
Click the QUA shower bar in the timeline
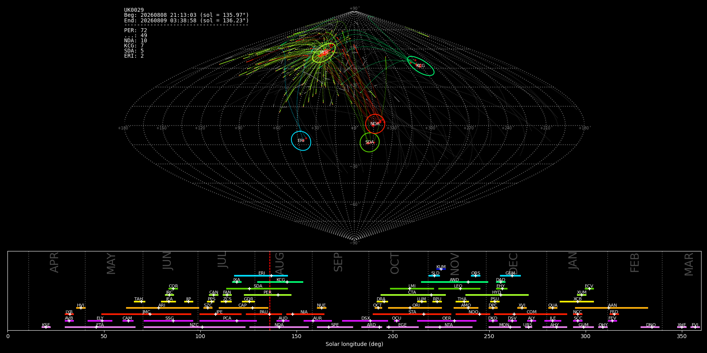point(553,308)
